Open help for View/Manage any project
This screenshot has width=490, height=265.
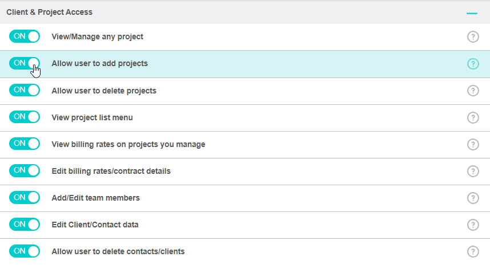tap(473, 37)
